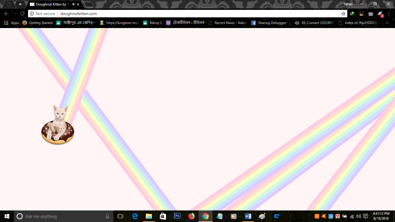Open the Microsoft Store taskbar icon

(163, 216)
